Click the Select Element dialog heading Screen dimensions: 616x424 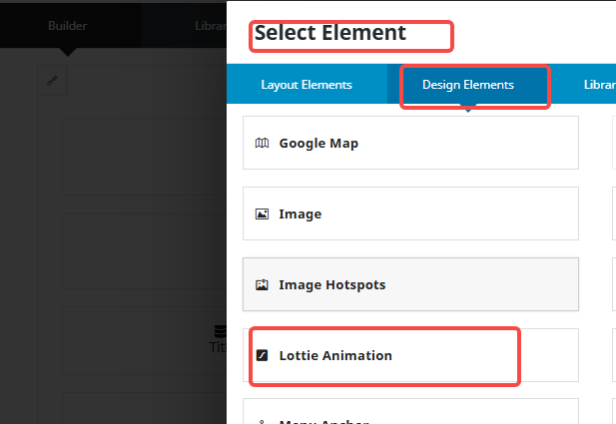point(330,33)
